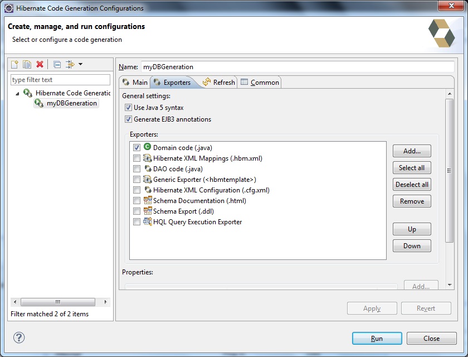The height and width of the screenshot is (357, 468).
Task: Open the Common tab
Action: click(260, 82)
